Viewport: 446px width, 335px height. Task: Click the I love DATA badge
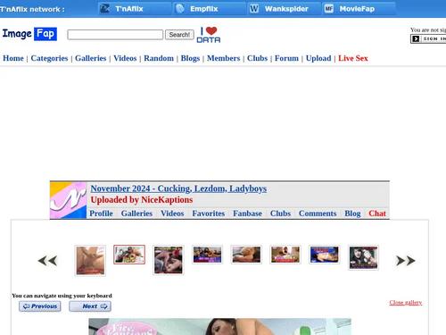point(209,35)
